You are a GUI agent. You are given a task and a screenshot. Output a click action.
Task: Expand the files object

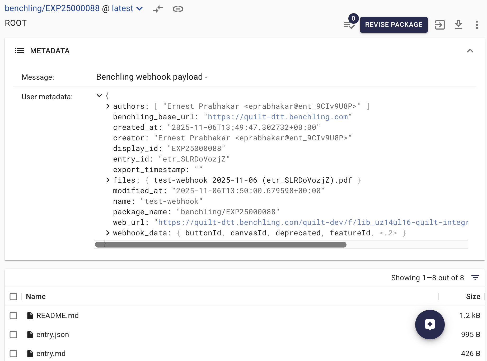(x=108, y=180)
